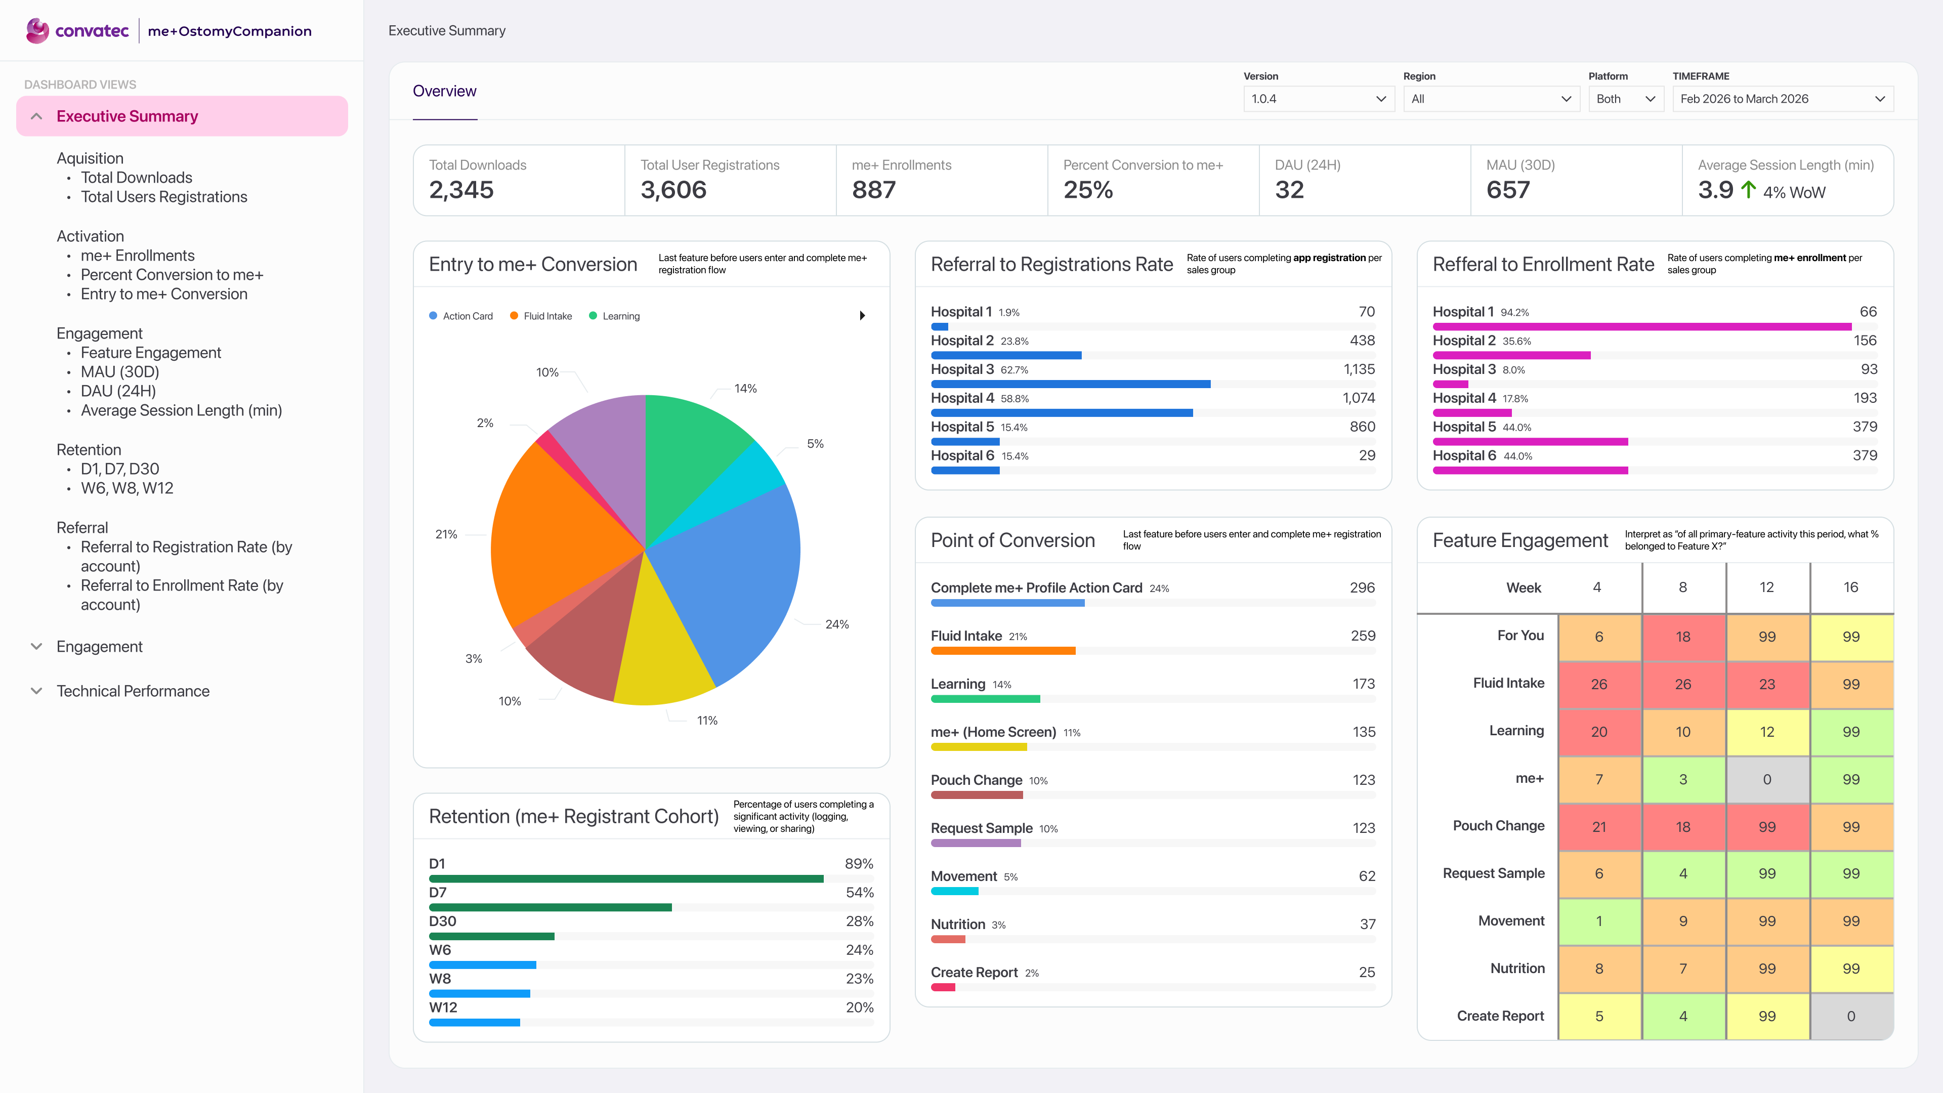
Task: Open D1, D7, D30 retention sidebar item
Action: (x=120, y=469)
